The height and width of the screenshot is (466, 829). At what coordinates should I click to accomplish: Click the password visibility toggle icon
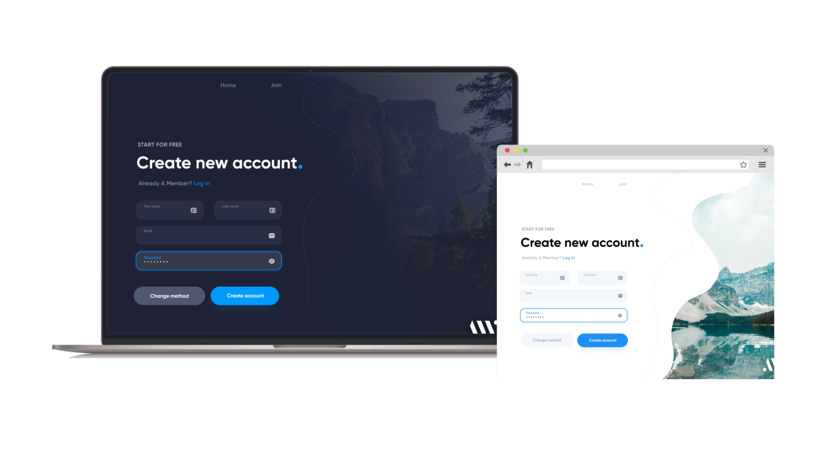point(272,261)
